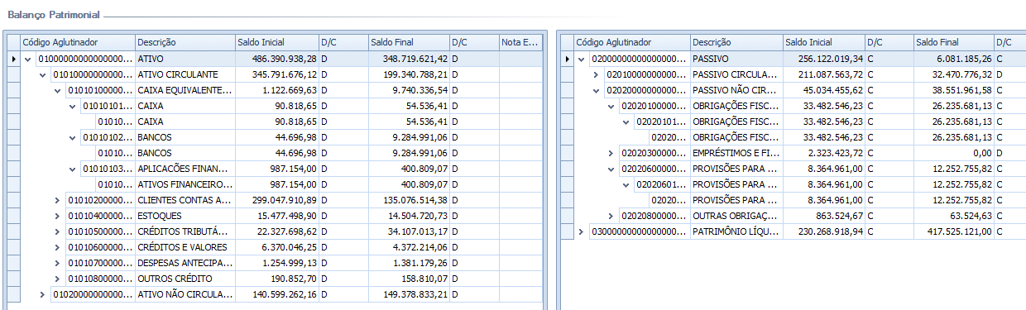Expand the EMPRÉSTIMOS E FI... row
This screenshot has width=1026, height=310.
pos(611,153)
